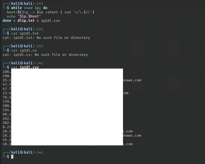Click the "dig -x $ip +short" text
The width and height of the screenshot is (205, 164).
pos(40,12)
